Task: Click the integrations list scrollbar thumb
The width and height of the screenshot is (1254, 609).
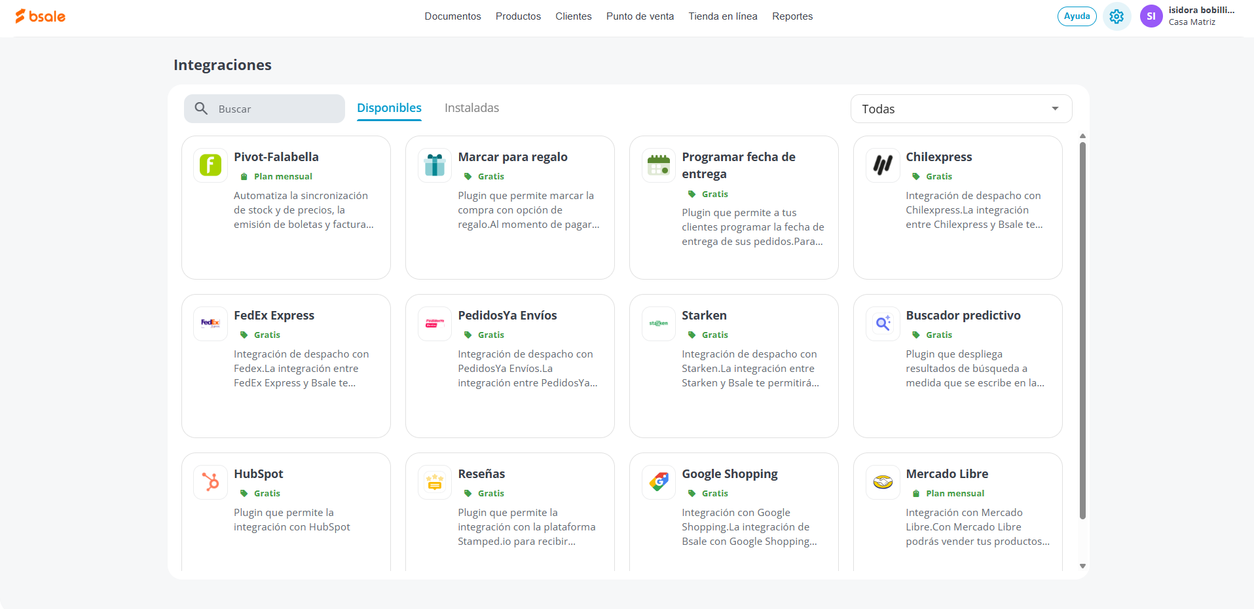Action: tap(1082, 331)
